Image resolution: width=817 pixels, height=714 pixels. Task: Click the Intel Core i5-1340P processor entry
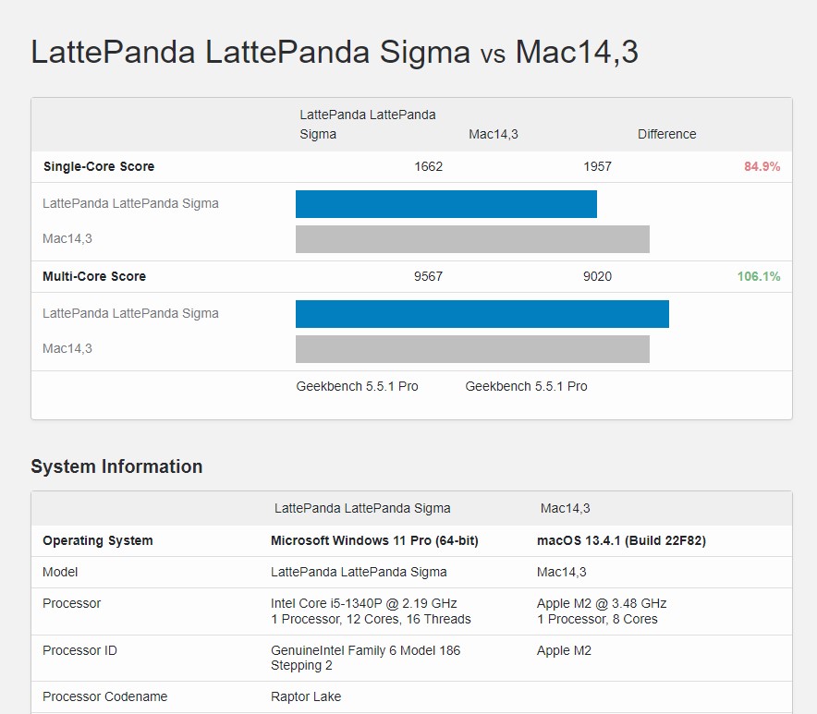[363, 603]
